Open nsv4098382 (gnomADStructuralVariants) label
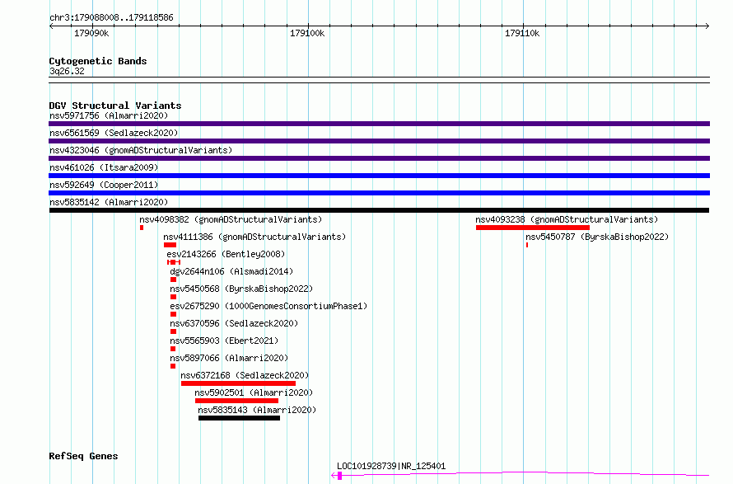Screen dimensions: 733x484 (x=231, y=219)
